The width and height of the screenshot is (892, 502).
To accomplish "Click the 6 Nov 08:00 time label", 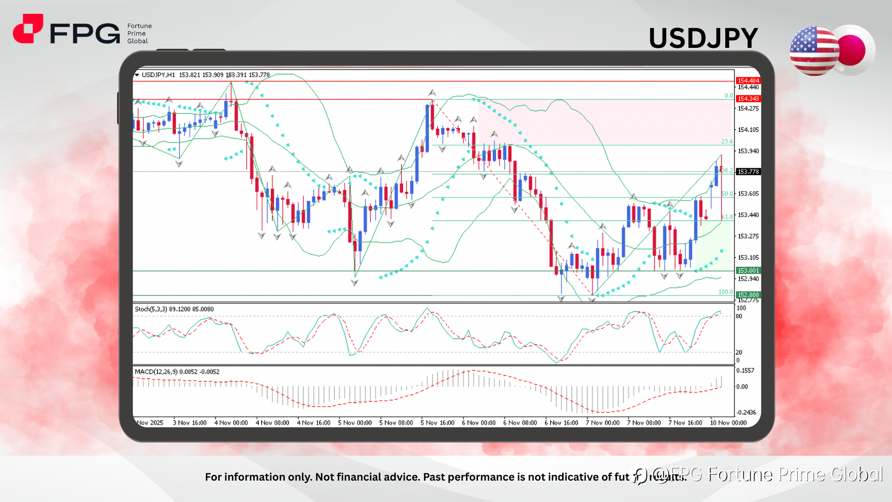I will click(x=520, y=423).
